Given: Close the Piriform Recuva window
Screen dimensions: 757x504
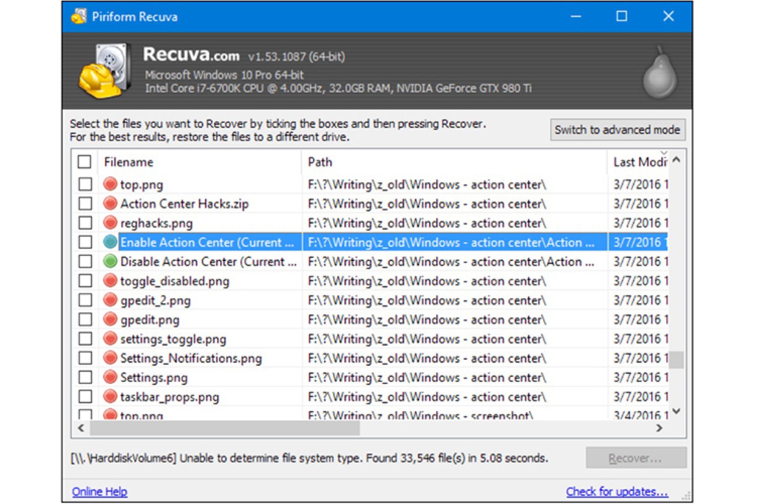Looking at the screenshot, I should 668,16.
